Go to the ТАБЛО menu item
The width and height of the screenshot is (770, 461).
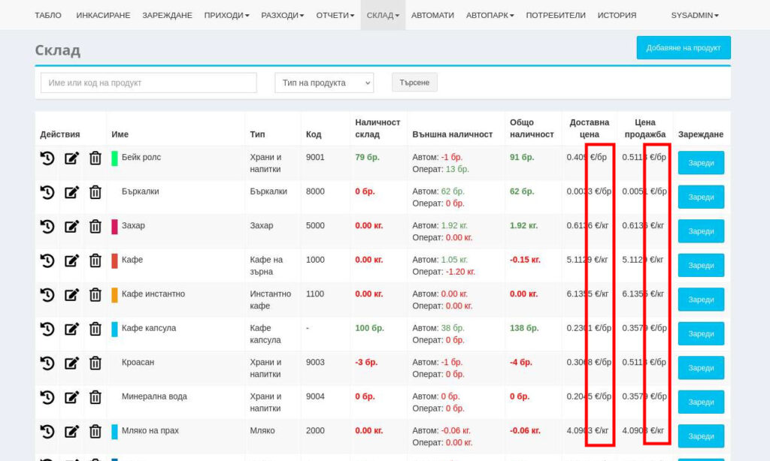[x=48, y=15]
